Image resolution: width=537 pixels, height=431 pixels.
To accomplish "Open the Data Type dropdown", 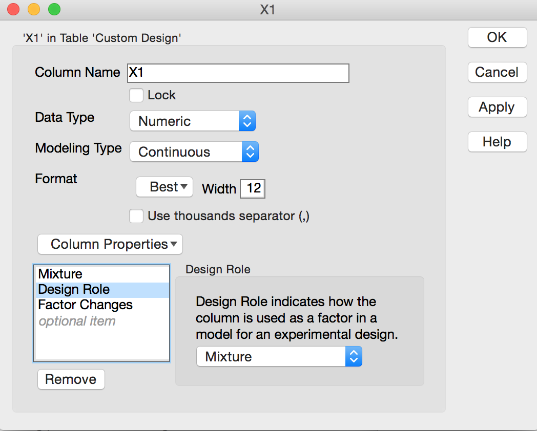I will tap(190, 121).
